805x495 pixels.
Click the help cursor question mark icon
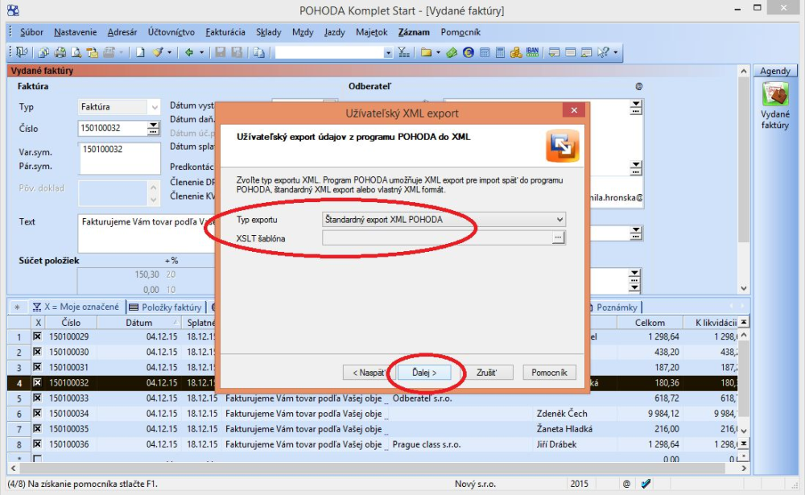(x=603, y=52)
